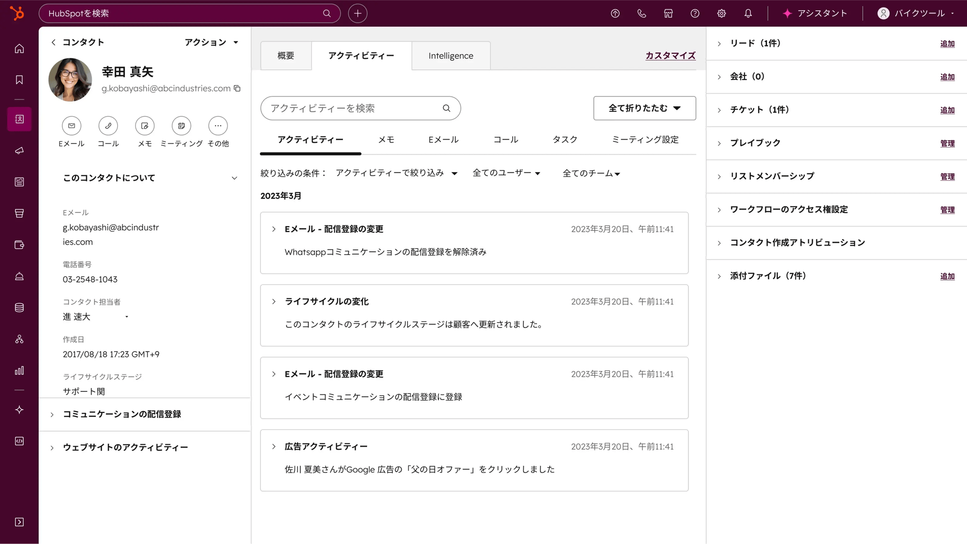The width and height of the screenshot is (967, 544).
Task: Click the メモ icon under the contact photo
Action: coord(145,126)
